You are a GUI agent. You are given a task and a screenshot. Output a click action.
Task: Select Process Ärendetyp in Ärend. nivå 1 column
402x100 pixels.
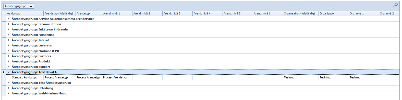point(117,77)
